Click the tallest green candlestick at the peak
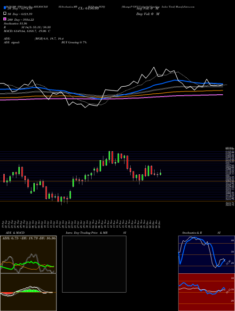 109,155
